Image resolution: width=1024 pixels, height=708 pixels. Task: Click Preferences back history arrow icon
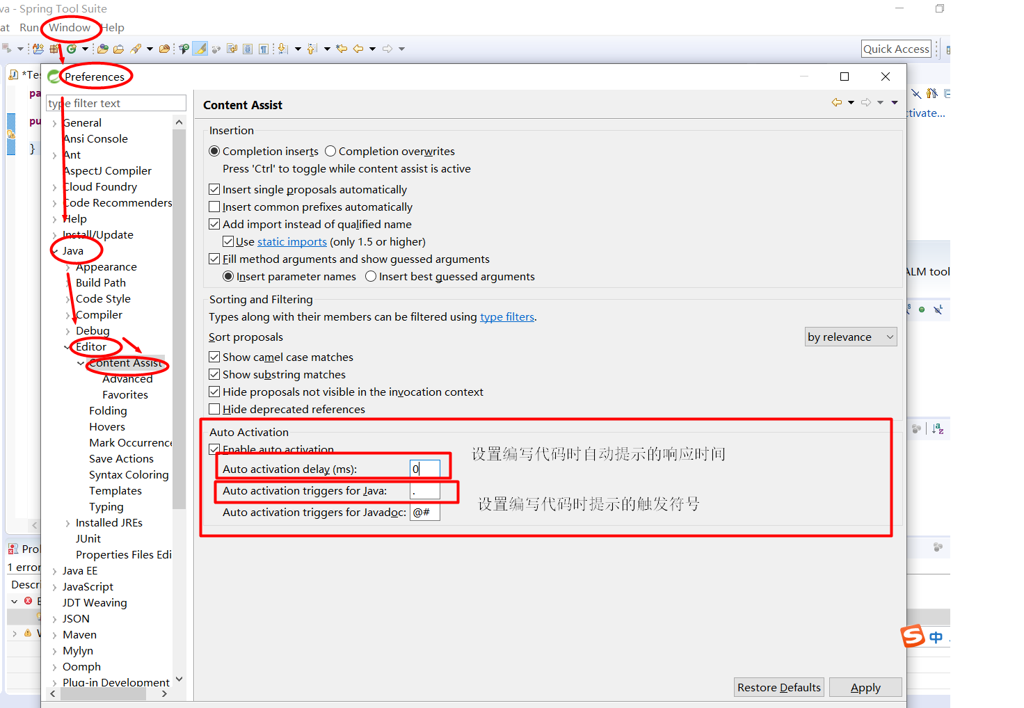[x=837, y=102]
